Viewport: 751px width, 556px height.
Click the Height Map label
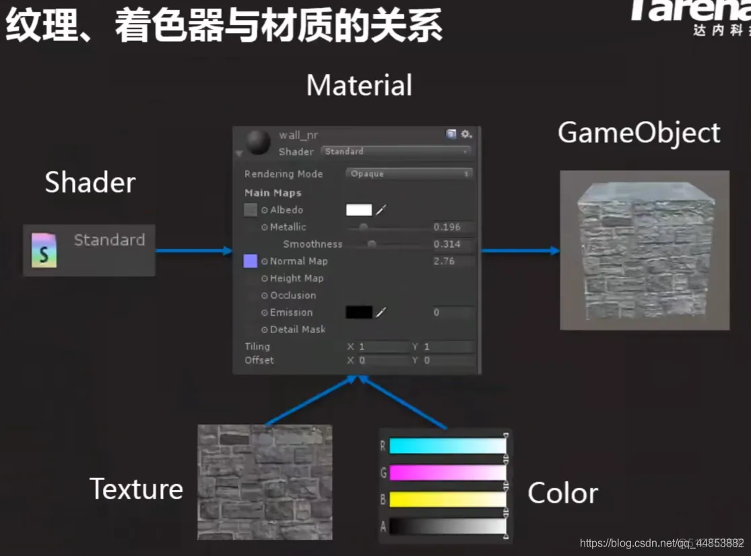(297, 279)
